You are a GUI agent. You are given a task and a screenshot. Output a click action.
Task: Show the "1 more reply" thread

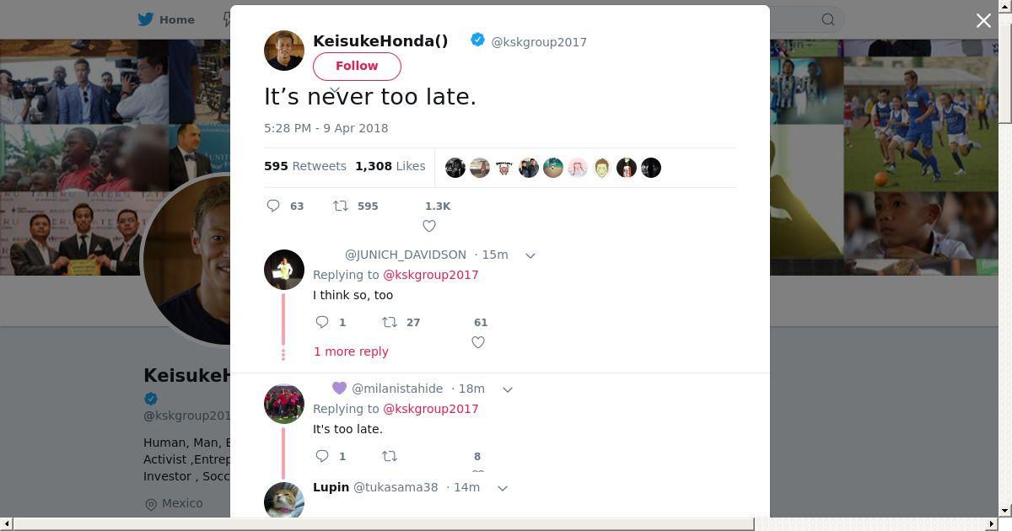pyautogui.click(x=351, y=351)
